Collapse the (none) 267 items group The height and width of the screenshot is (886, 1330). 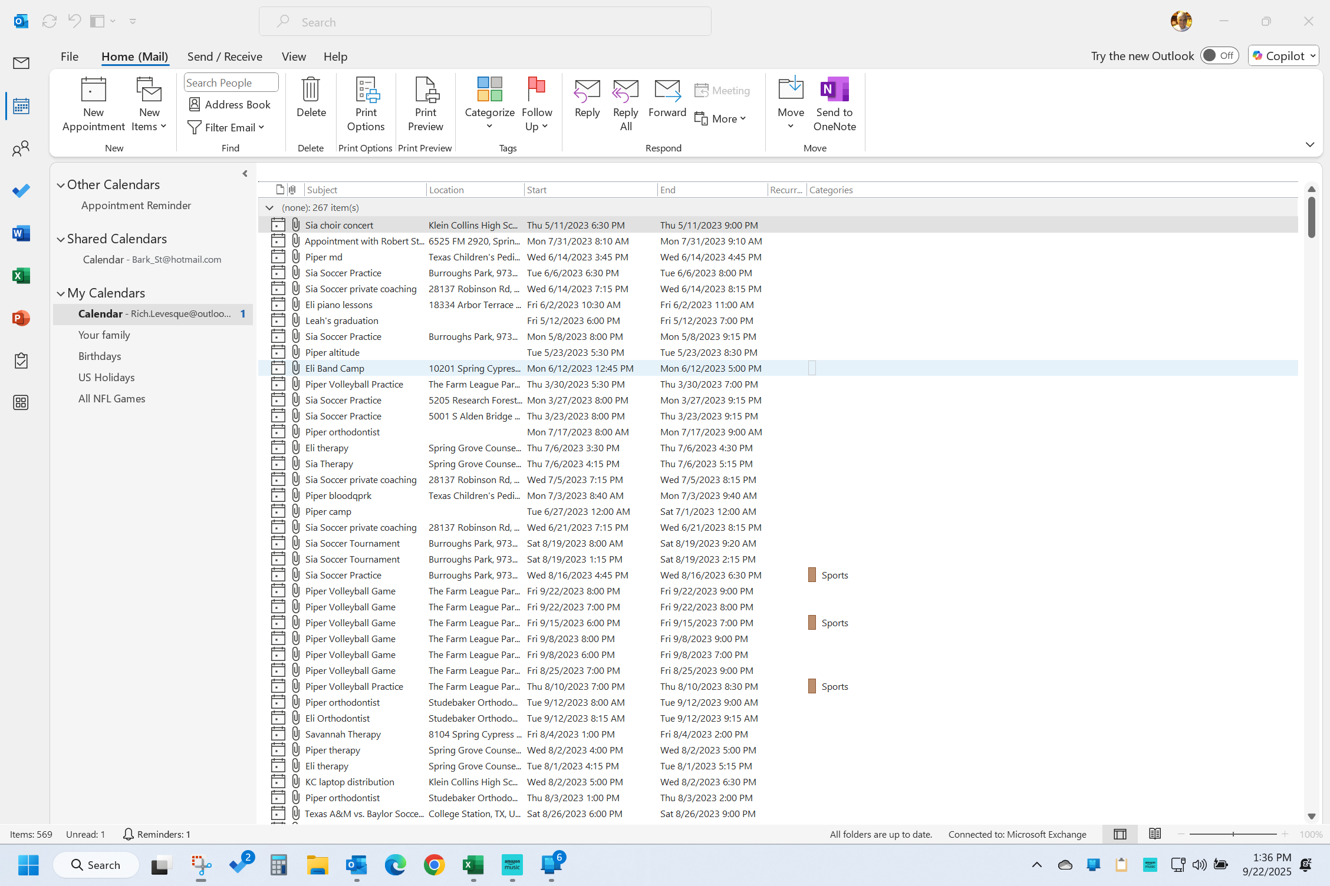coord(269,207)
